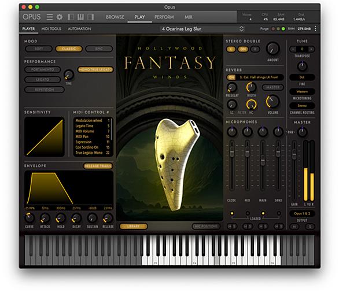Toggle the keyboard view icon
339x293 pixels.
coord(80,17)
